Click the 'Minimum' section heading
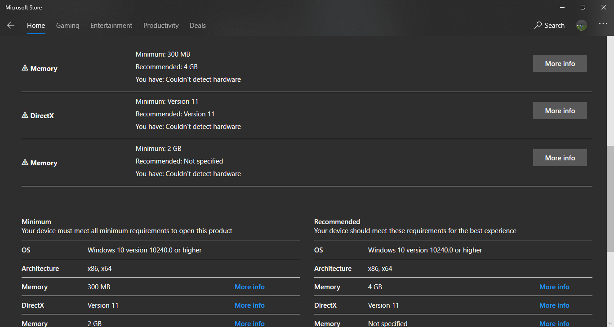614x327 pixels. click(x=36, y=221)
